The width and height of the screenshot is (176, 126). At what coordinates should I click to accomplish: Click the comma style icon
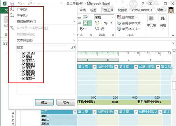click(x=111, y=23)
